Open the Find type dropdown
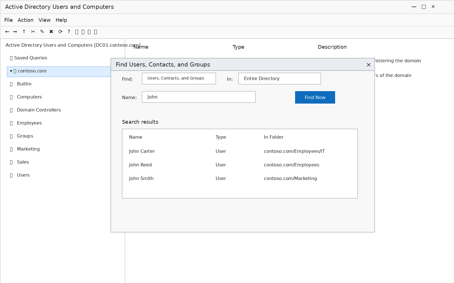Screen dimensions: 454x283 [x=179, y=78]
